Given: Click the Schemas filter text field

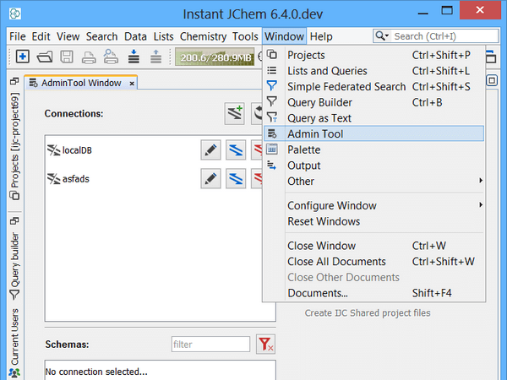Looking at the screenshot, I should (x=210, y=345).
